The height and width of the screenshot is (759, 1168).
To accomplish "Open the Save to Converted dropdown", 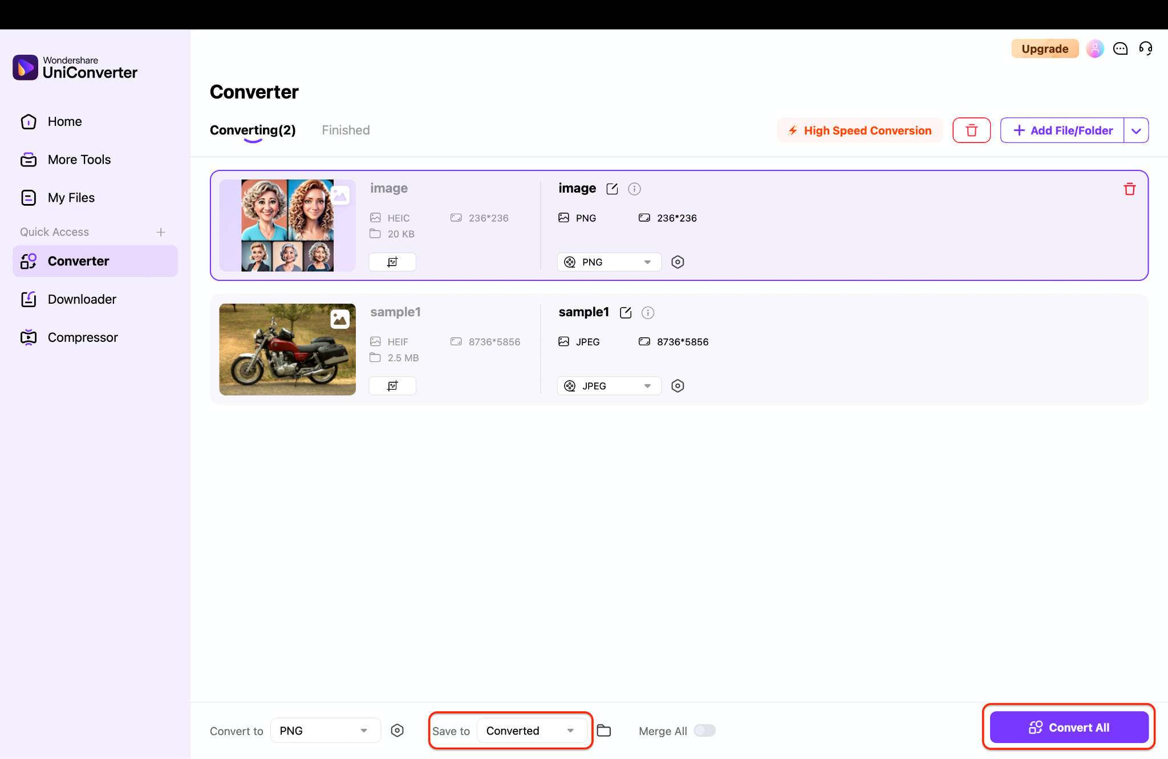I will coord(532,731).
